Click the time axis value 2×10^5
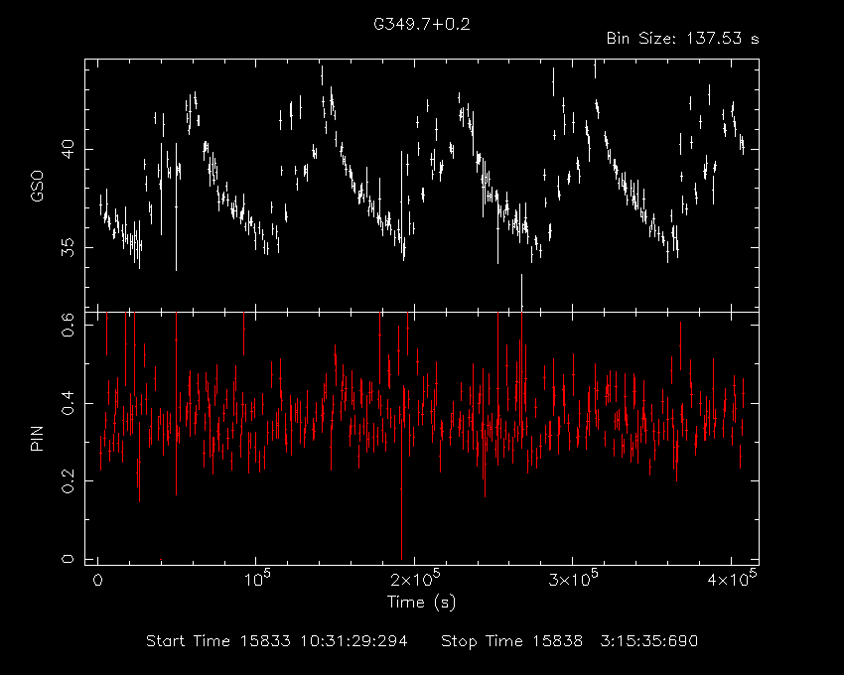The width and height of the screenshot is (844, 675). 415,579
